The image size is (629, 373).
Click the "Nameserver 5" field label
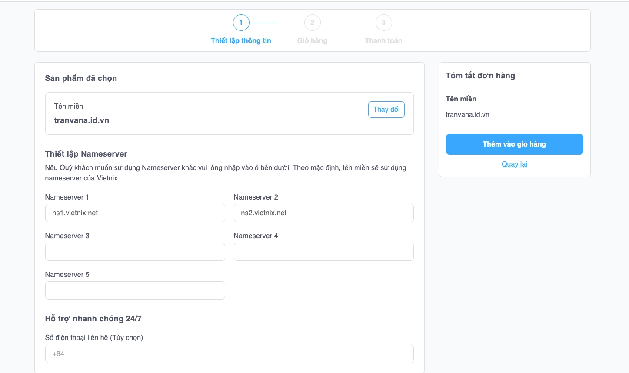67,274
